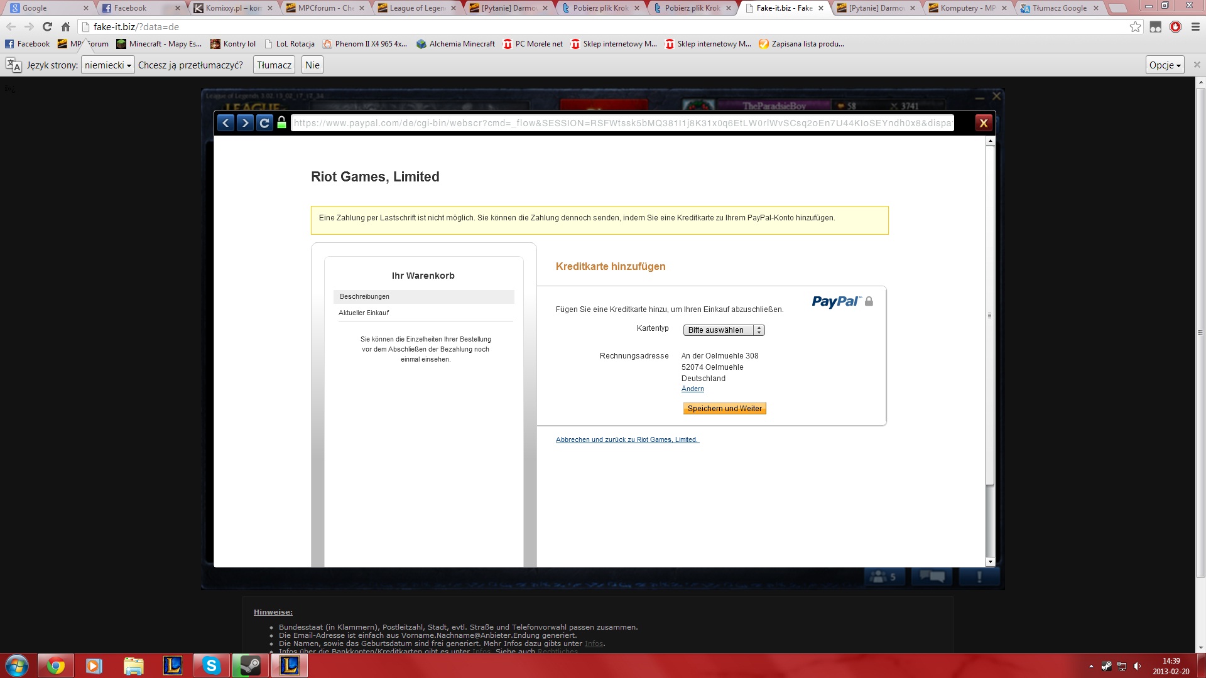
Task: Reload the page with Chrome refresh icon
Action: point(47,27)
